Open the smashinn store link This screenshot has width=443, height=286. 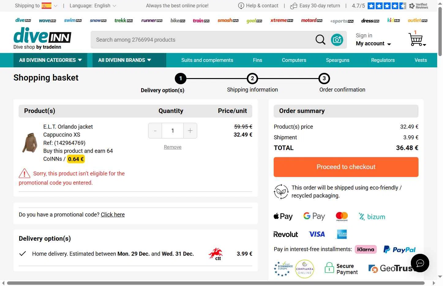(x=228, y=20)
